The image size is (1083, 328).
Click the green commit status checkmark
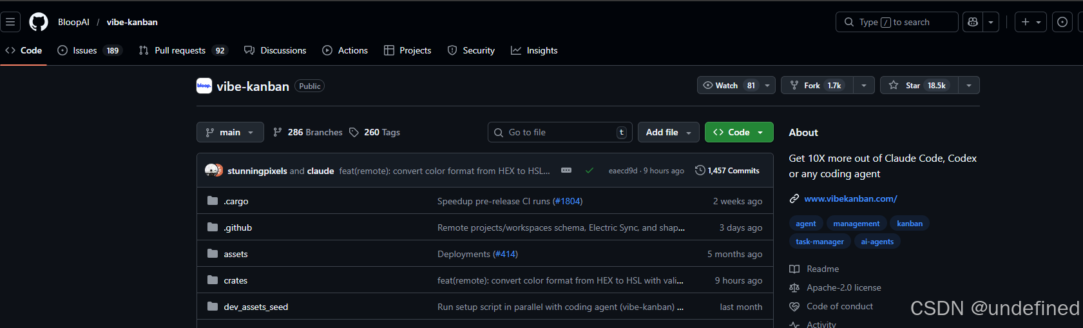coord(589,171)
